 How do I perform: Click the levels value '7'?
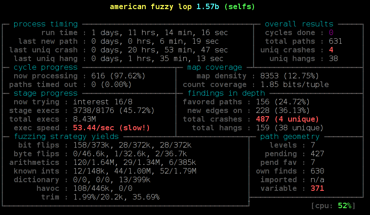click(312, 145)
